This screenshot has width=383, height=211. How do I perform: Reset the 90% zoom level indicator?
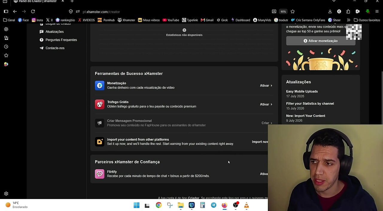(x=283, y=11)
